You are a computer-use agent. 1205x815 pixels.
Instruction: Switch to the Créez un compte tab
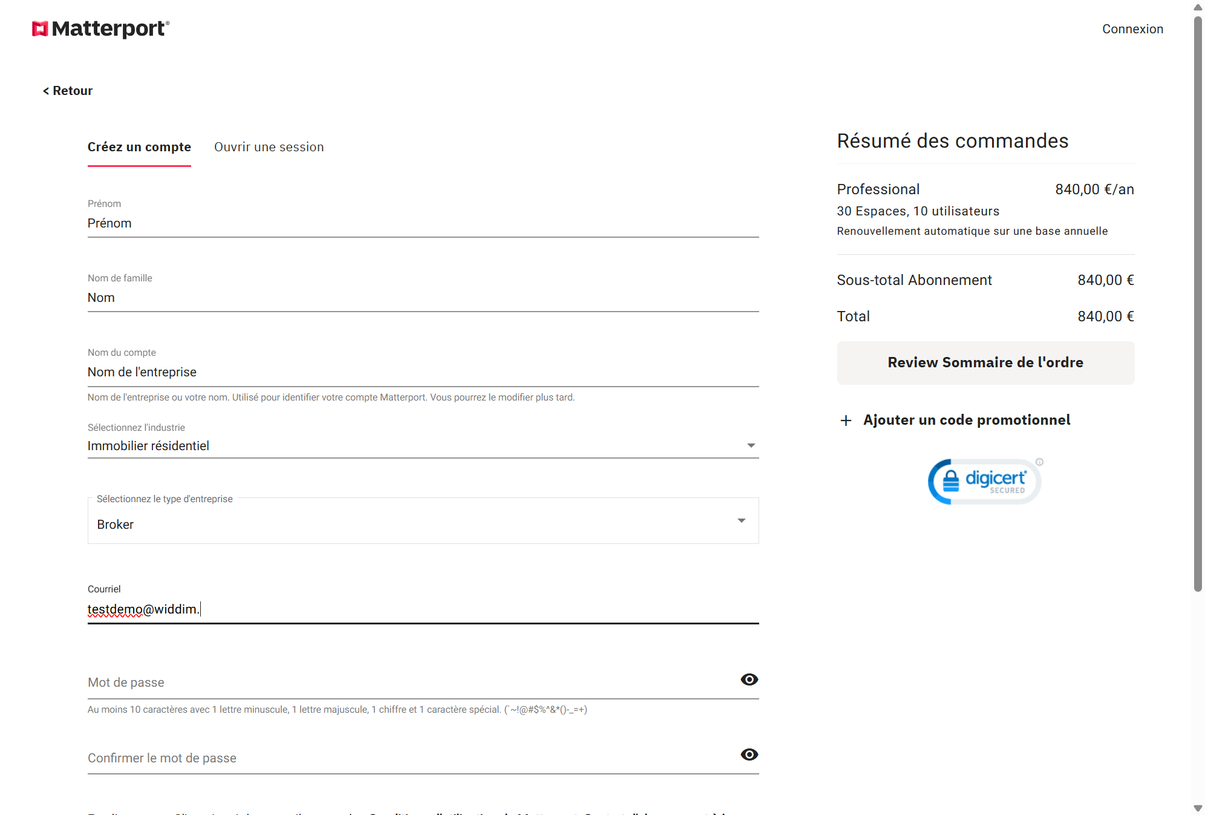[x=139, y=147]
